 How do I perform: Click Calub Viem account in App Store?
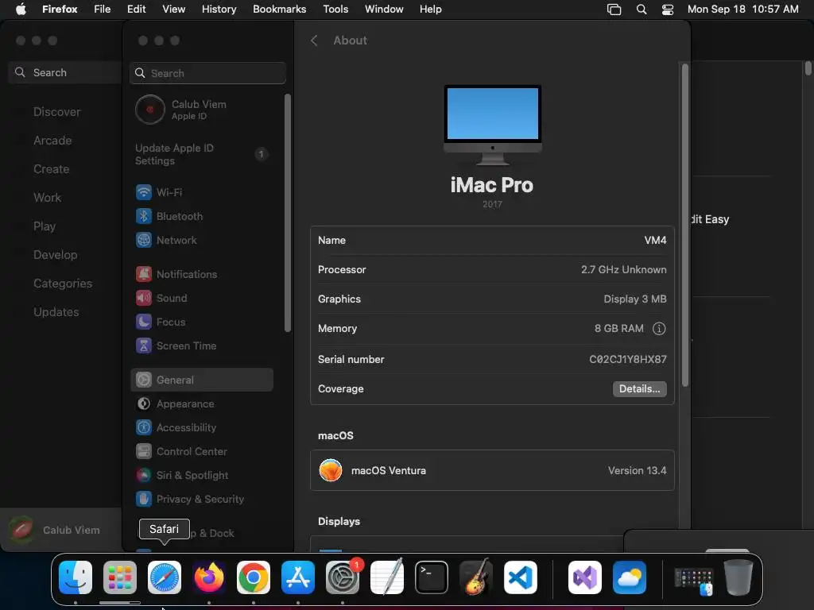coord(60,530)
